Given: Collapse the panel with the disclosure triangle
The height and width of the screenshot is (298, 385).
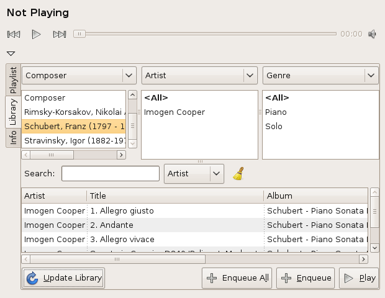Looking at the screenshot, I should [x=11, y=54].
